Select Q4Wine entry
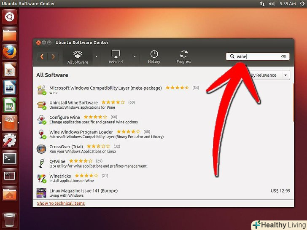 tap(163, 163)
